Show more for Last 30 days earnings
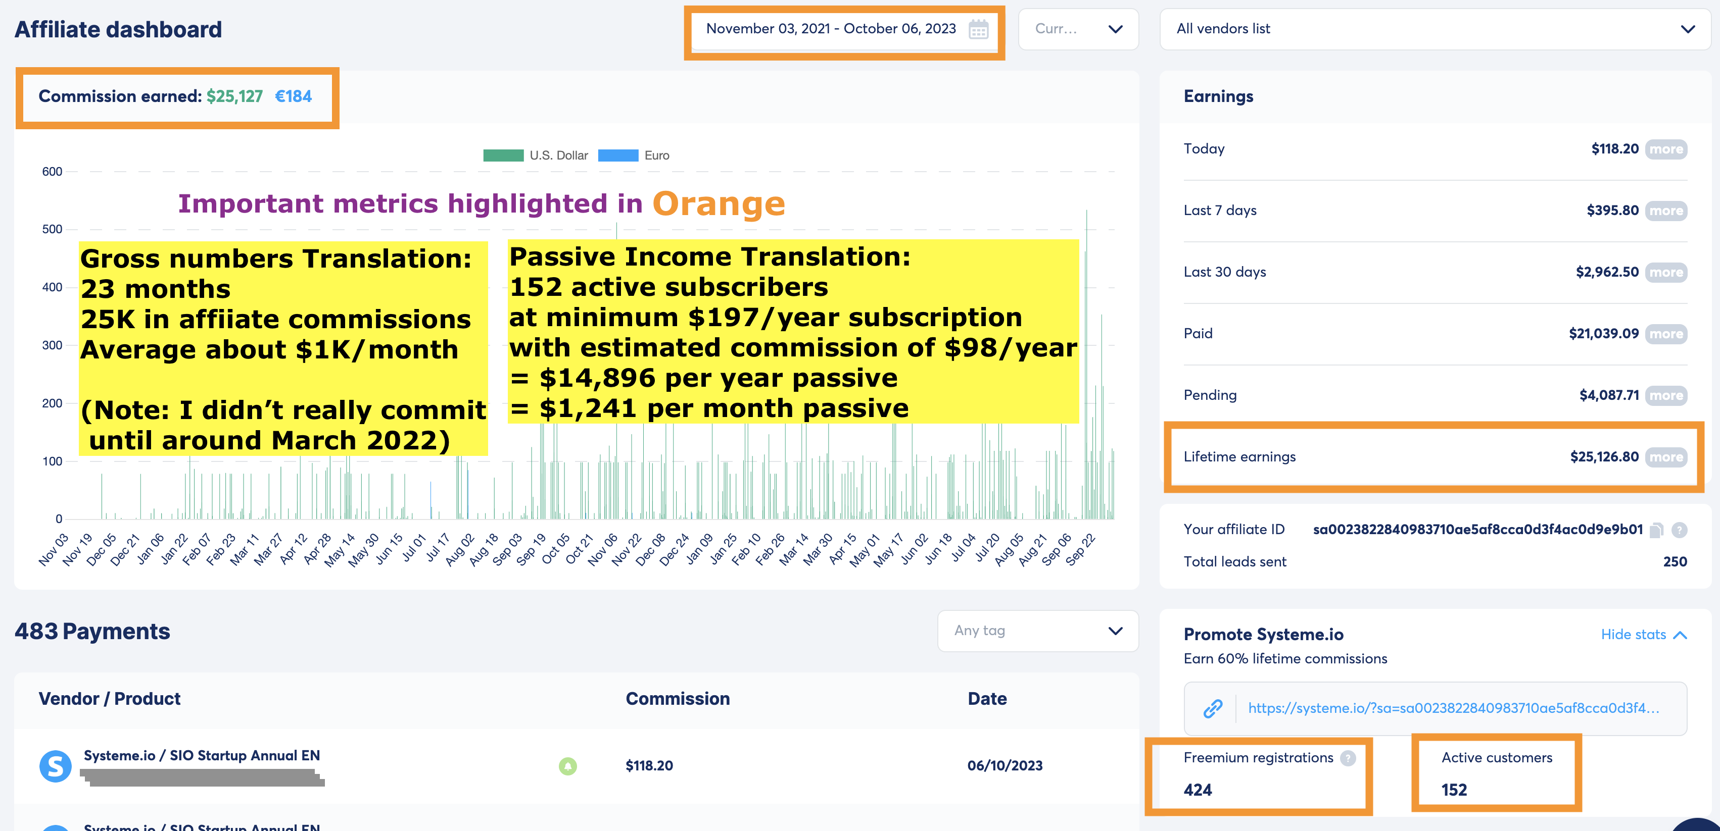The image size is (1720, 831). [x=1666, y=272]
